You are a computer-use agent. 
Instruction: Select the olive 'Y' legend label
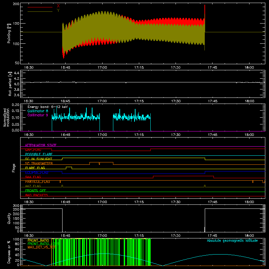tap(58, 10)
